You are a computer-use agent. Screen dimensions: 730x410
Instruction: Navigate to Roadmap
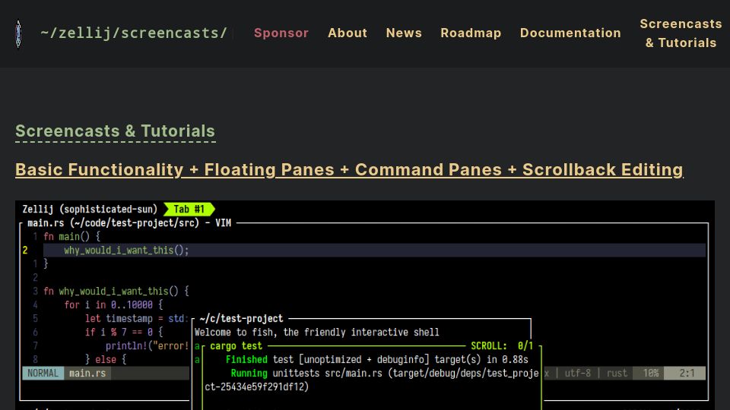click(471, 33)
